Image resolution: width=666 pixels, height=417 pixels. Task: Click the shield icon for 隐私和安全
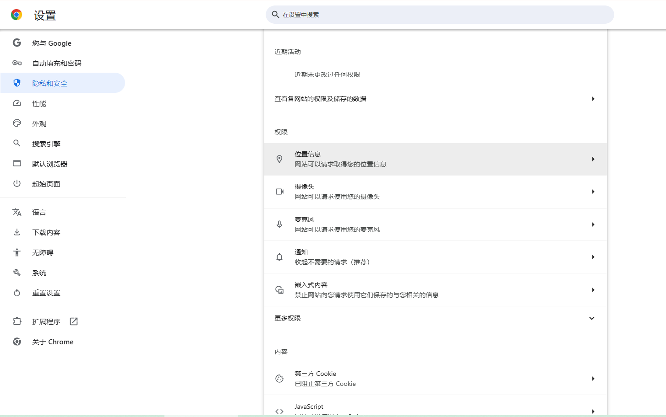[x=17, y=83]
